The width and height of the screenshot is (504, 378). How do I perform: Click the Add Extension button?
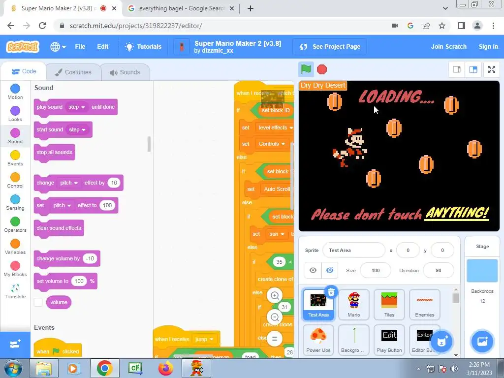[x=15, y=345]
